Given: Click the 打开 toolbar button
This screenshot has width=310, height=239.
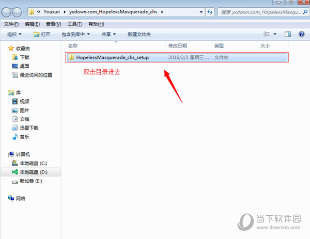Looking at the screenshot, I should point(42,35).
